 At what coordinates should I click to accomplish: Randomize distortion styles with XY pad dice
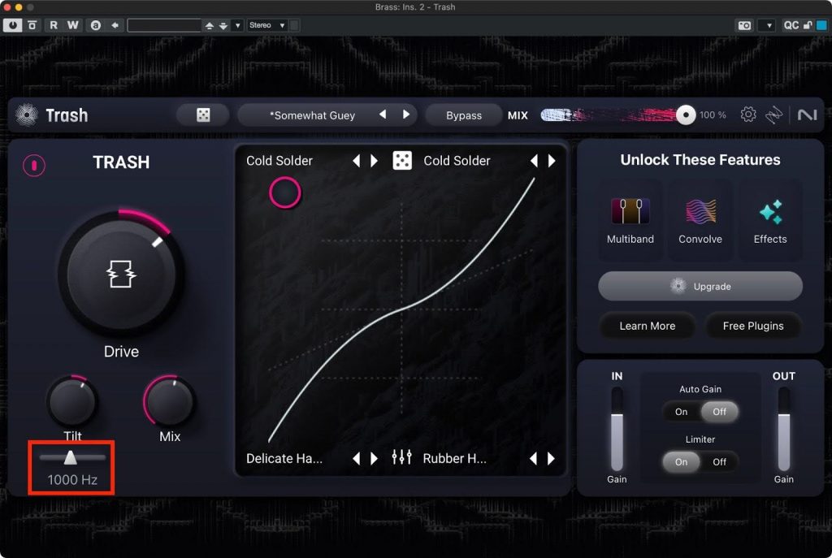(402, 161)
